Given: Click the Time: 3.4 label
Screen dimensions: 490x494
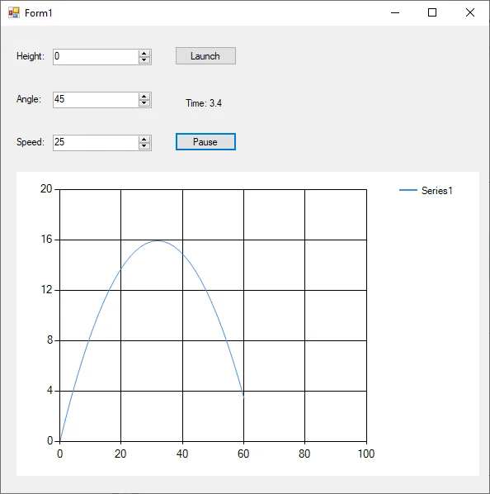Looking at the screenshot, I should click(204, 103).
